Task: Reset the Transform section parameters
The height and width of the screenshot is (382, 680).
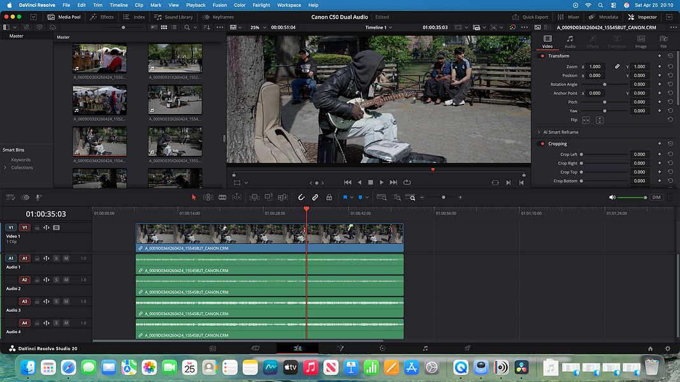Action: (x=670, y=56)
